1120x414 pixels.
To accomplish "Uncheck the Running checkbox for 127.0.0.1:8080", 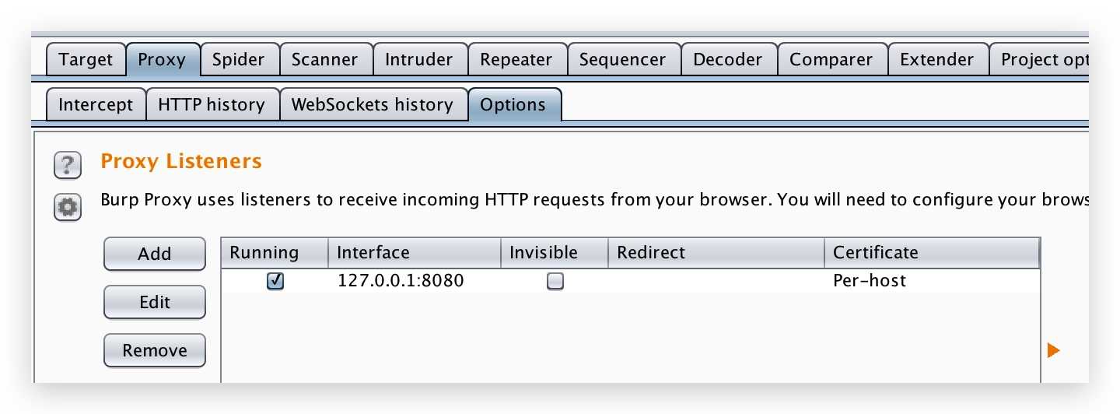I will 275,282.
